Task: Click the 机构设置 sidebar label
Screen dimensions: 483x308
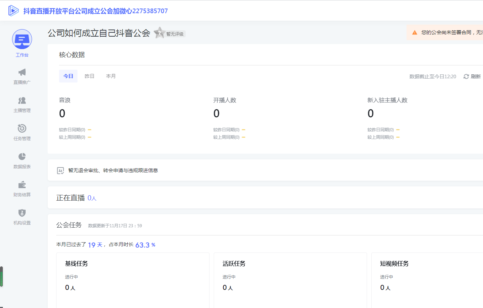Action: point(22,223)
